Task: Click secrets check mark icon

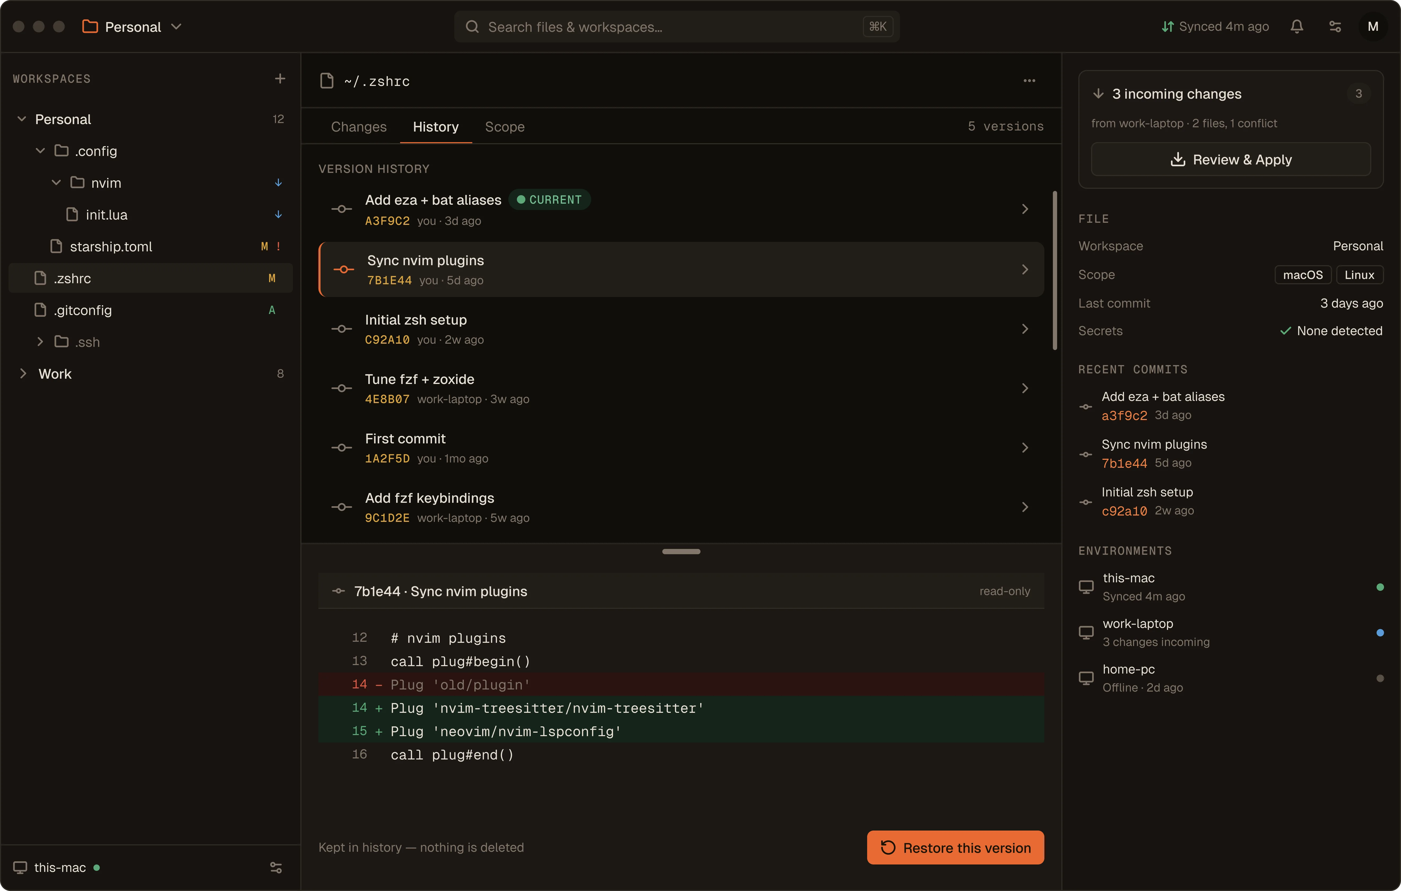Action: click(x=1285, y=331)
